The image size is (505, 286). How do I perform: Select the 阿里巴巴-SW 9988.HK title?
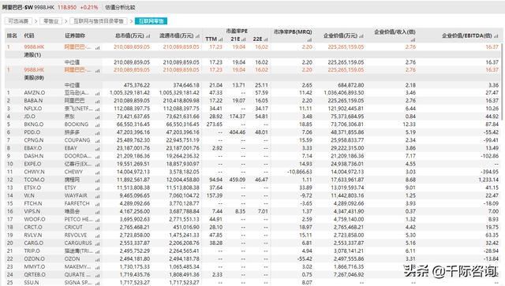(x=28, y=7)
